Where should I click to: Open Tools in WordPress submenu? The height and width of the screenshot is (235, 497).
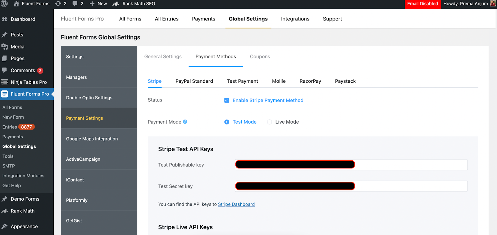8,156
